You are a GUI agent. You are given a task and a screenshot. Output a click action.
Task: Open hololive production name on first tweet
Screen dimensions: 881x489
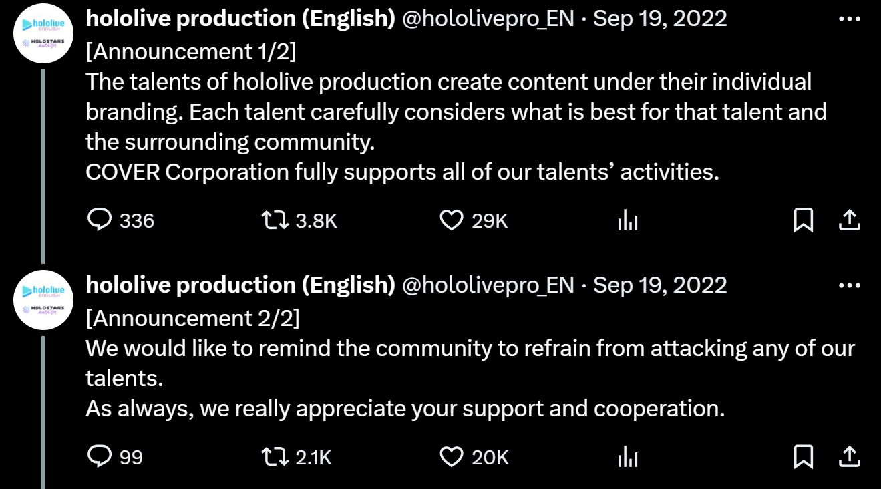240,19
